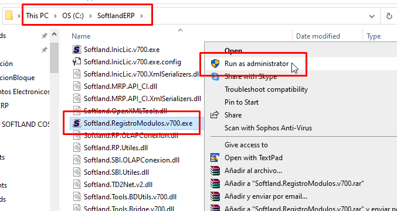This screenshot has width=397, height=211.
Task: Select the file name Softland.RP.Utiles.dll
Action: coord(116,148)
